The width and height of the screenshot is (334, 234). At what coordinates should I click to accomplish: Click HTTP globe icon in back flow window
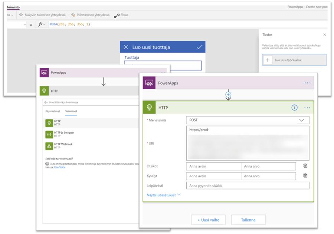44,91
